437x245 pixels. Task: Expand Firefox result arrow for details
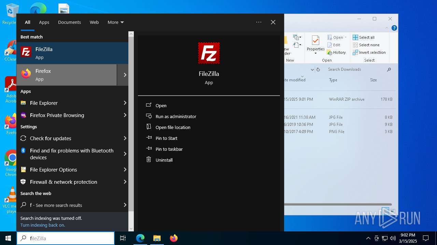click(x=125, y=75)
